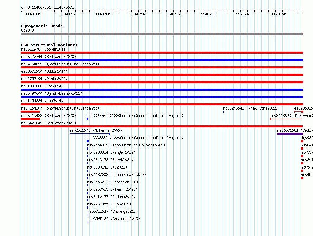The height and width of the screenshot is (236, 313).
Task: Click the nsv3410427 (Audano2019) label
Action: pyautogui.click(x=111, y=197)
